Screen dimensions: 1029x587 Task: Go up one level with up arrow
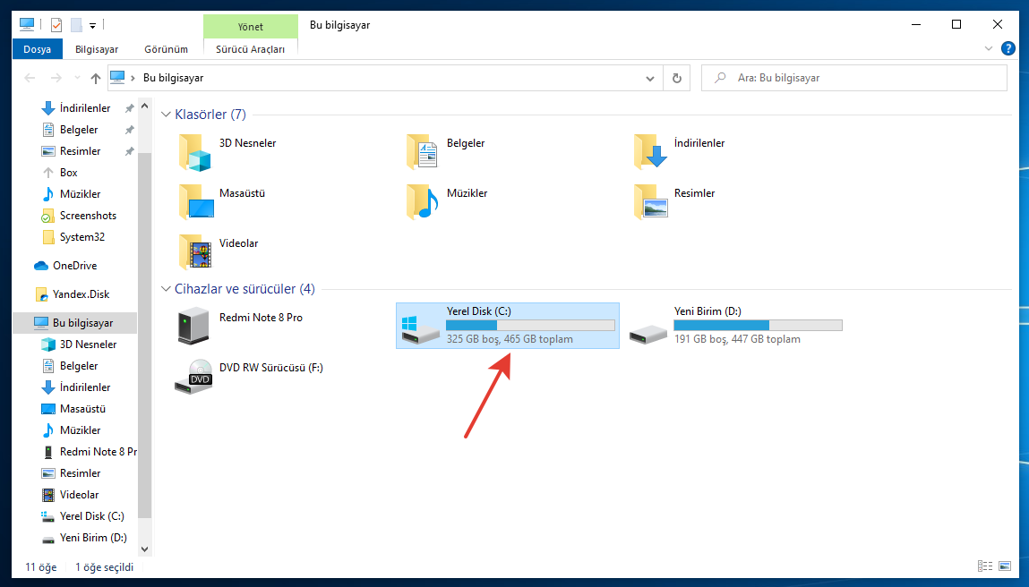point(96,78)
